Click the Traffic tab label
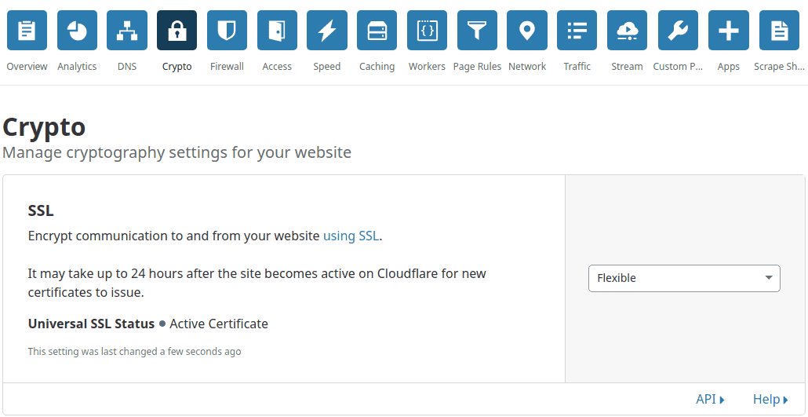Viewport: 808px width, 417px height. [577, 67]
